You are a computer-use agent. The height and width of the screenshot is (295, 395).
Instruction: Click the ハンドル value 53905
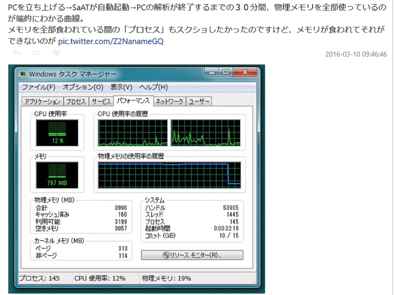231,208
